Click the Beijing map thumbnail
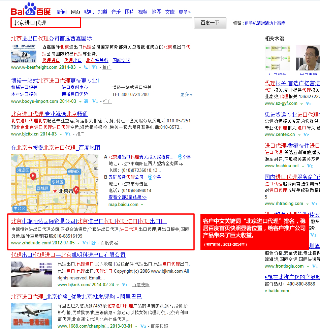This screenshot has width=320, height=333. [55, 183]
